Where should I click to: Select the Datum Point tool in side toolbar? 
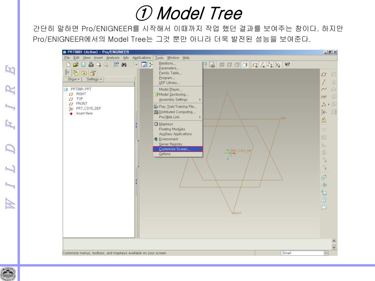pos(324,104)
